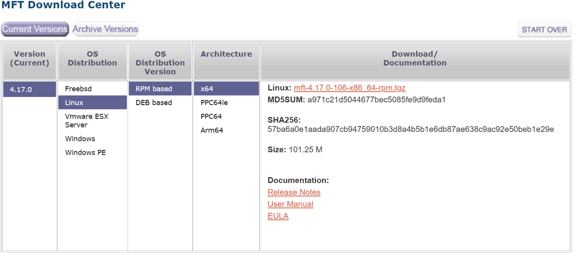Select version 4.17.0

[x=29, y=89]
